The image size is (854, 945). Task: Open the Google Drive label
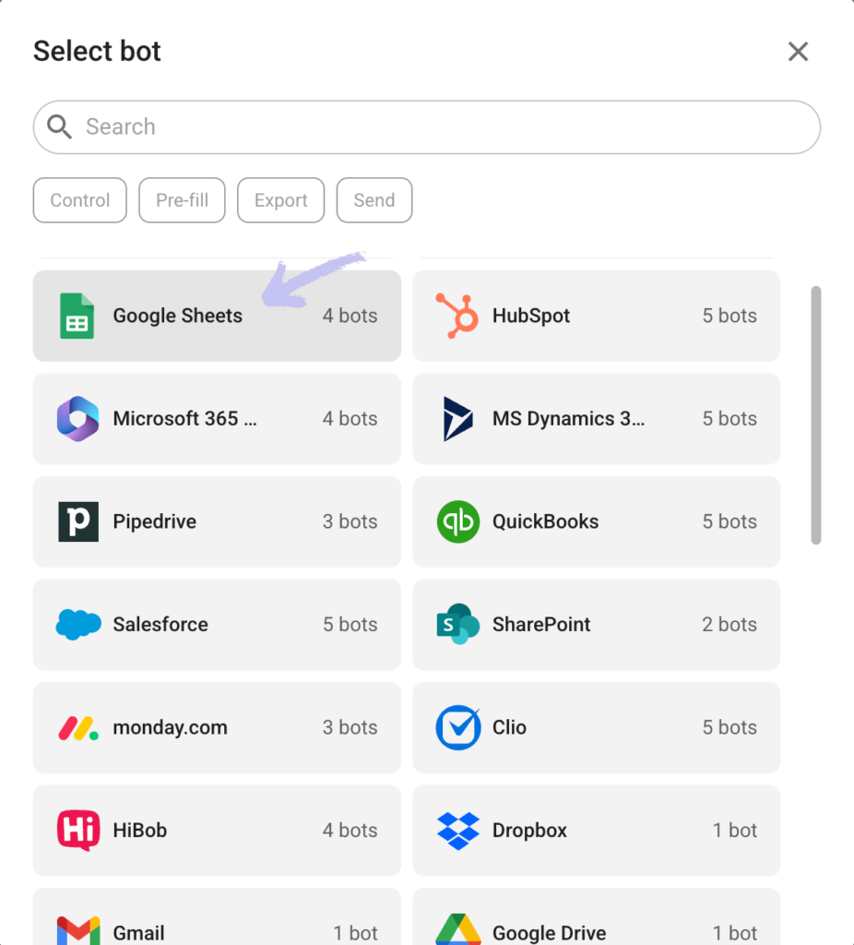[x=550, y=933]
